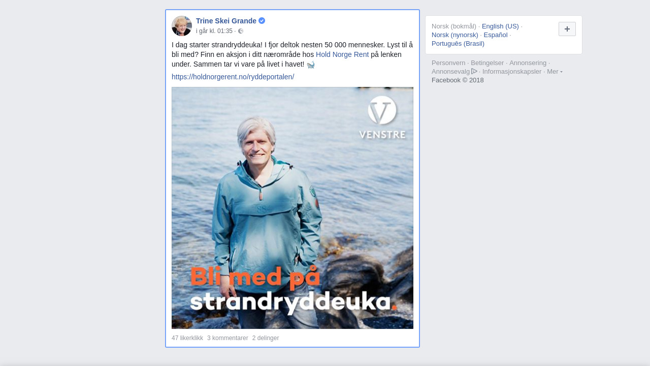Click the AdChoices triangle icon
The image size is (650, 366).
coord(474,71)
